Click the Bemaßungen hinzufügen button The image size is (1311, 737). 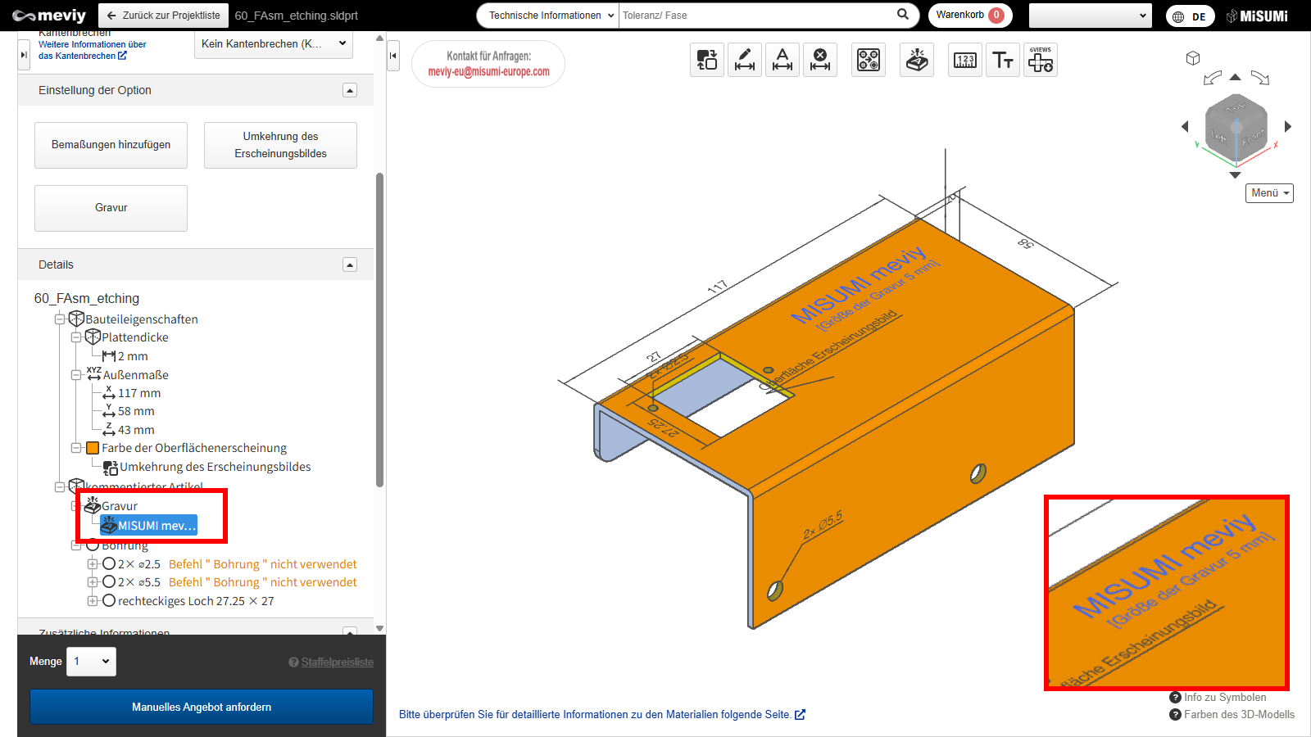tap(111, 145)
